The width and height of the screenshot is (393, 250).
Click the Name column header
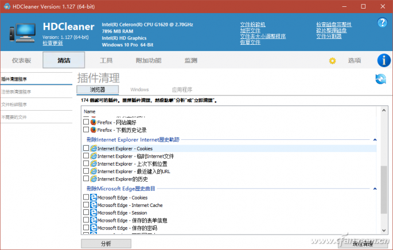(90, 111)
